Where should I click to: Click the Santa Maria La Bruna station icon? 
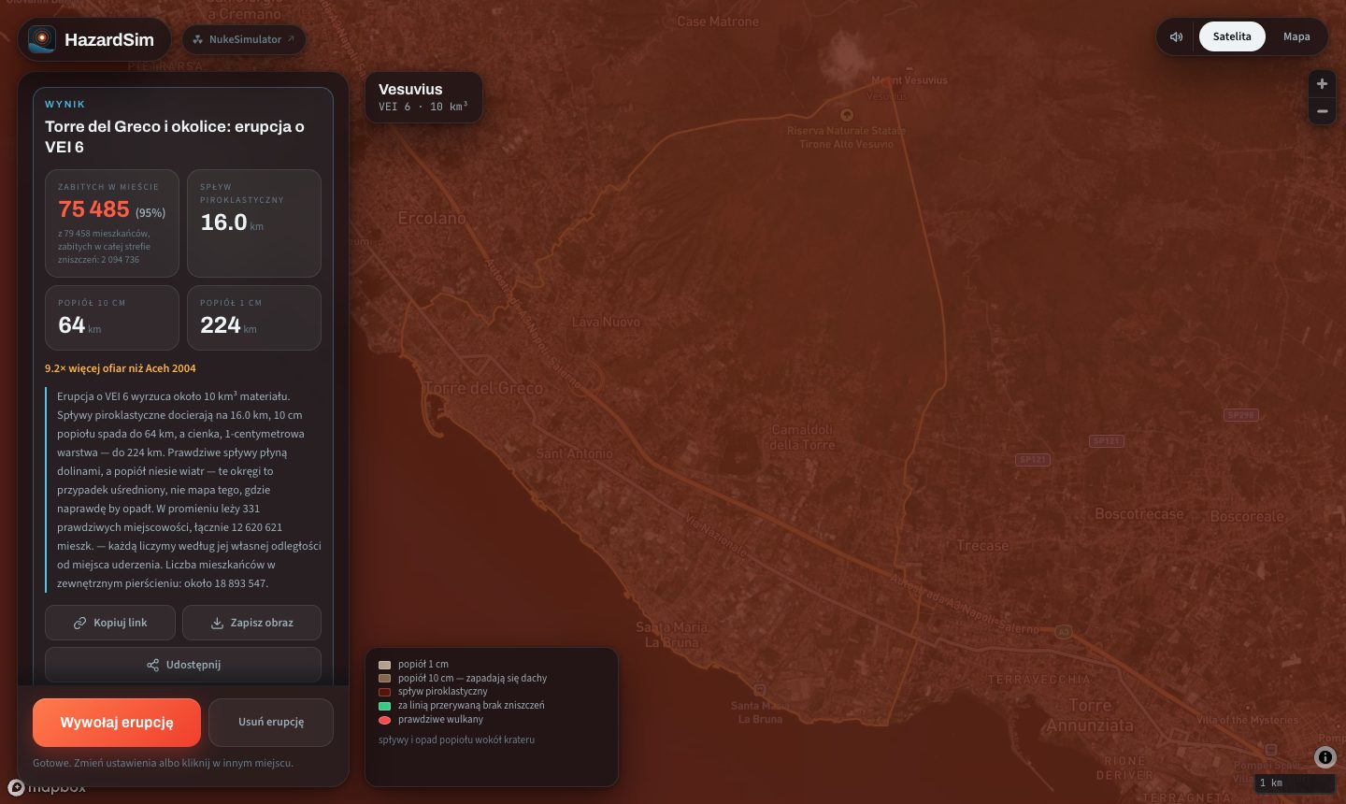pyautogui.click(x=760, y=690)
